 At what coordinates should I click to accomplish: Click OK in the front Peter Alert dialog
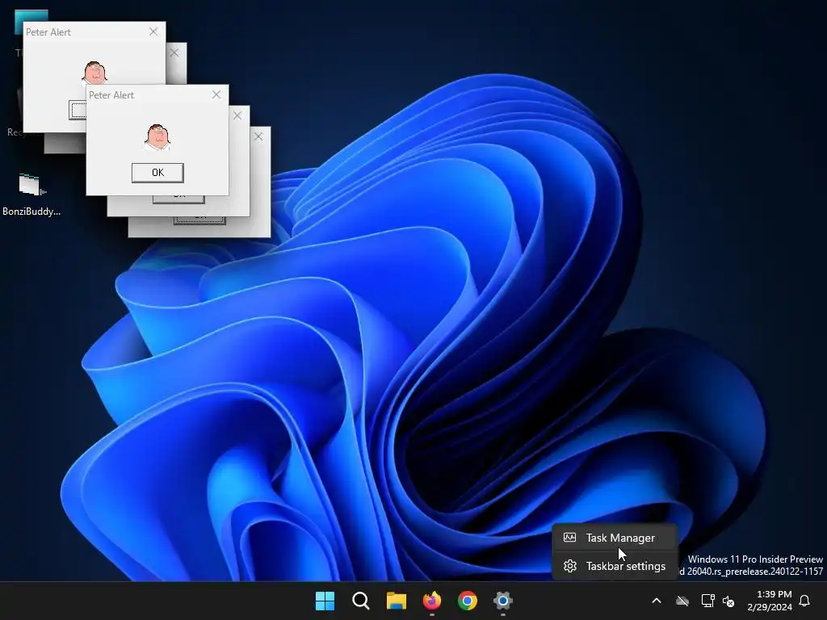coord(157,173)
